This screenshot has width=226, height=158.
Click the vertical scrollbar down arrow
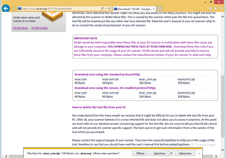click(x=223, y=150)
